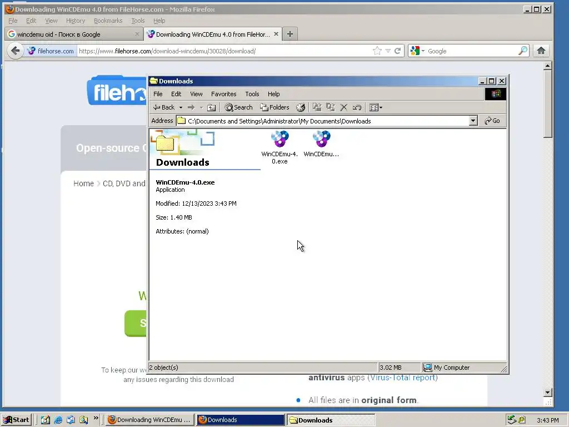Open the Firefox Tools menu
The height and width of the screenshot is (427, 569).
point(138,21)
